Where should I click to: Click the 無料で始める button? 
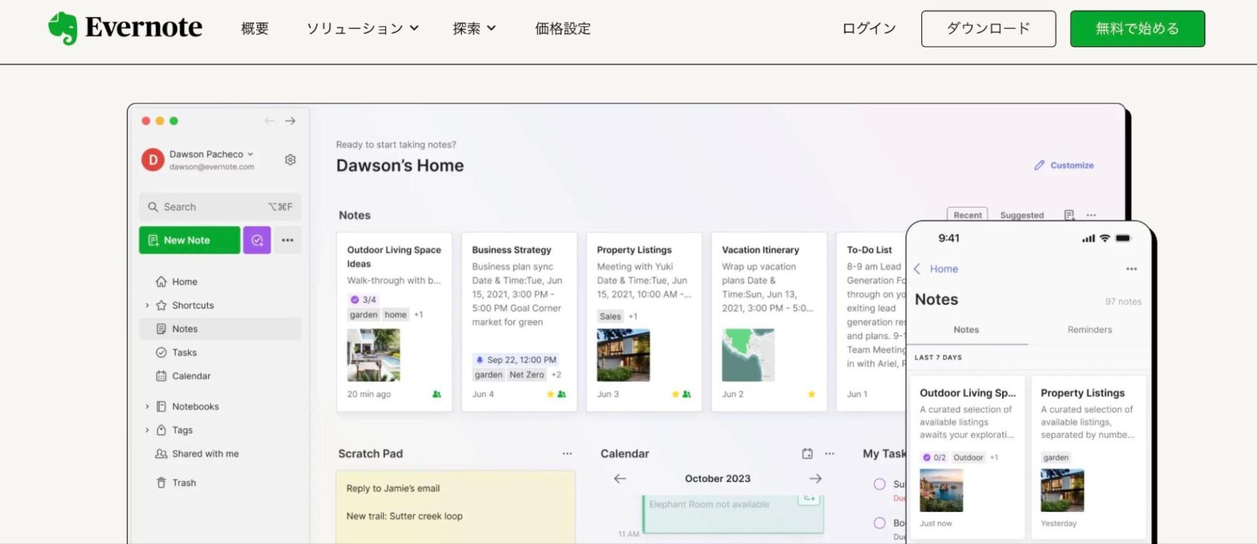click(x=1137, y=29)
